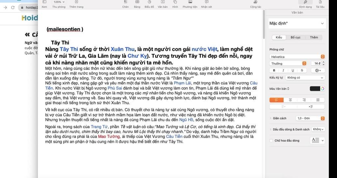Apply underline with the U button

click(x=293, y=70)
